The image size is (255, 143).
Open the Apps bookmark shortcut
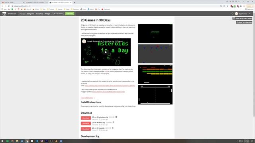[x=4, y=9]
